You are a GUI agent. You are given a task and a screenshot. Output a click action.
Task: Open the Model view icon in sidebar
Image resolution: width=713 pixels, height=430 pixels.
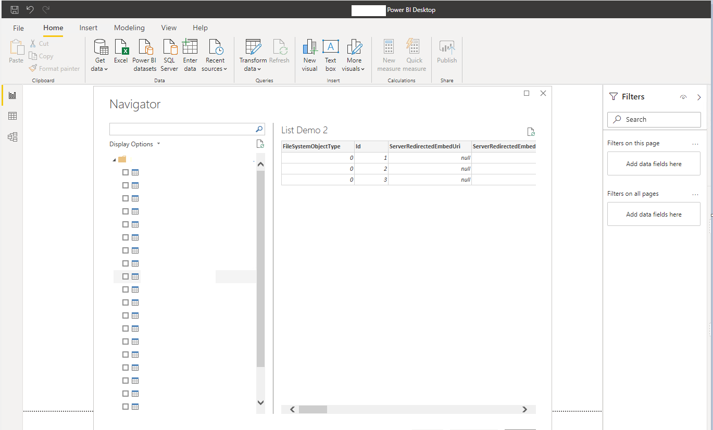pyautogui.click(x=12, y=137)
